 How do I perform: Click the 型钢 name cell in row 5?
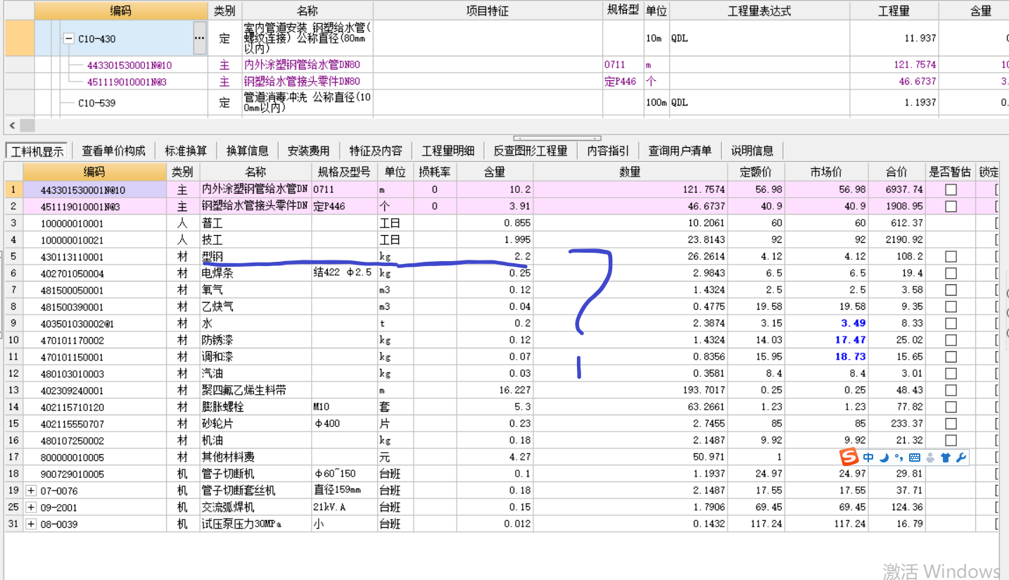[256, 256]
